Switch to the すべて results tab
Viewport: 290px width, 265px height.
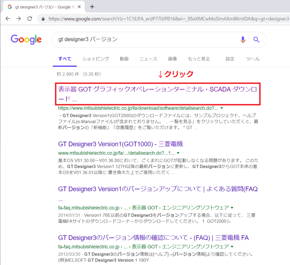65,59
